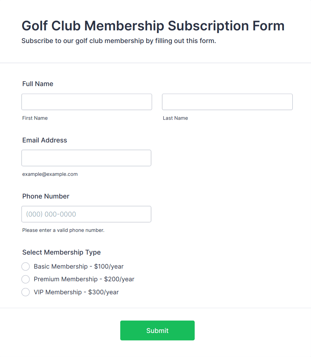This screenshot has width=311, height=357.
Task: Click the example@example.com hint text
Action: tap(50, 174)
